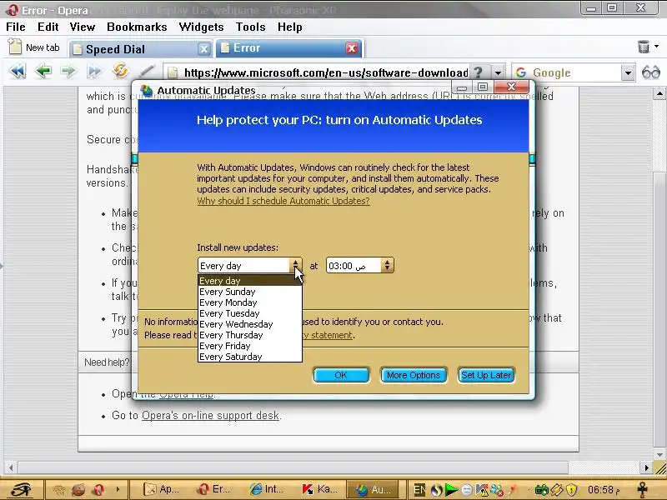Click the Opera page scroll down arrow
Screen dimensions: 667x500
click(659, 455)
